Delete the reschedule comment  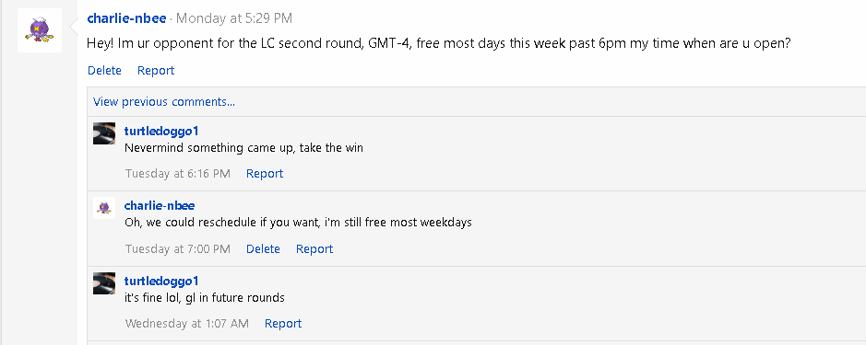coord(263,249)
